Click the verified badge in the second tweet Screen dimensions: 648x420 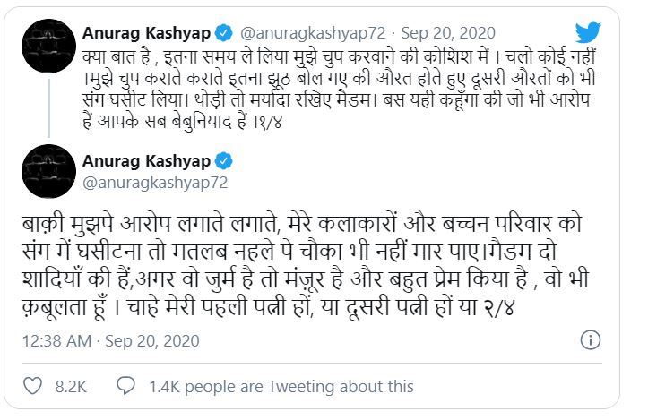point(224,161)
